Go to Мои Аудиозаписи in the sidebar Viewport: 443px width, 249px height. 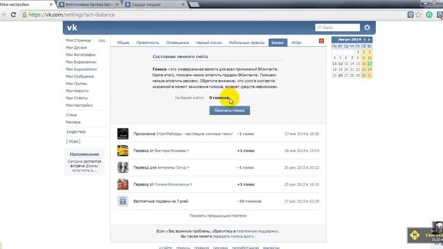pos(82,69)
